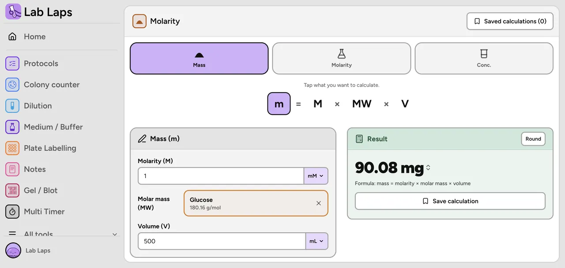Click the formula description text under result

click(x=413, y=183)
